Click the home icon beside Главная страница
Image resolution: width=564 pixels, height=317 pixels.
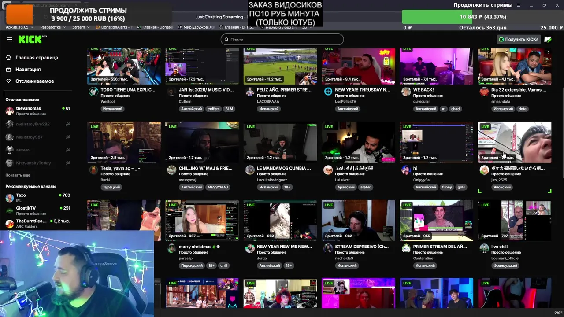click(x=8, y=58)
